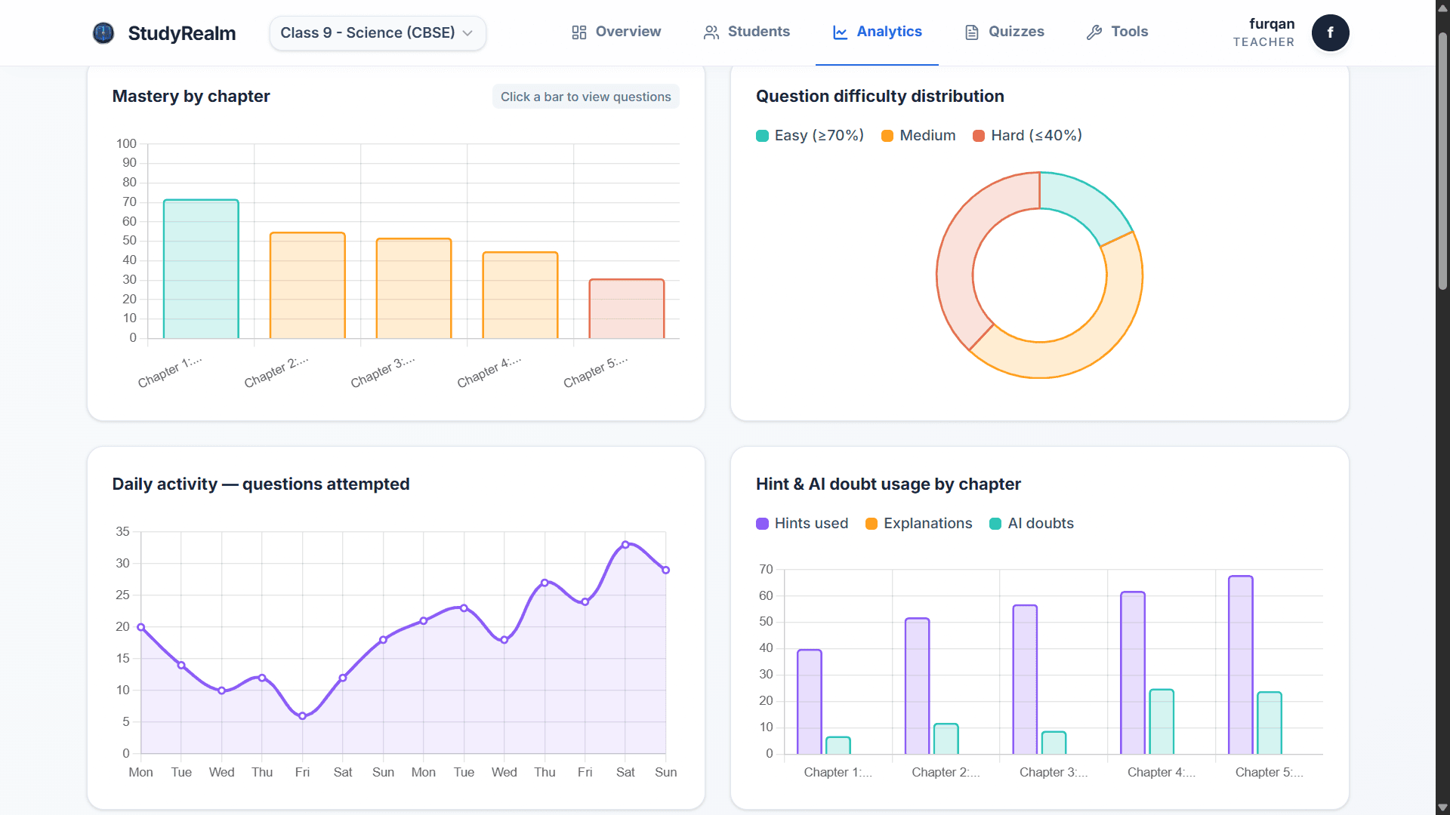Toggle the Explanations legend item

(x=919, y=523)
